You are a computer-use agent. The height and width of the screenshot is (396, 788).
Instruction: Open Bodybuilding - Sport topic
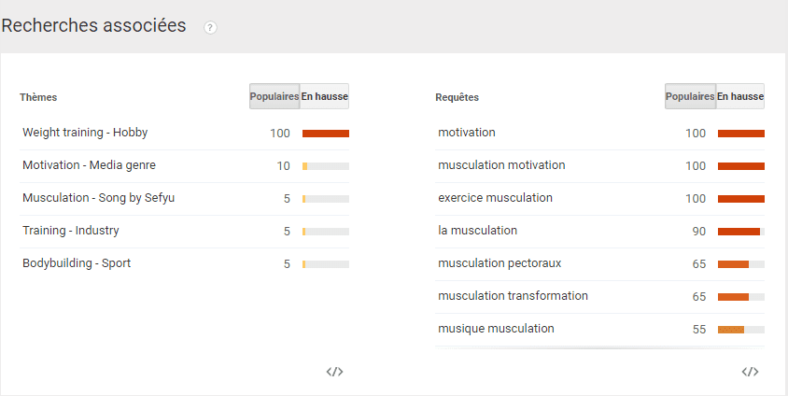77,263
